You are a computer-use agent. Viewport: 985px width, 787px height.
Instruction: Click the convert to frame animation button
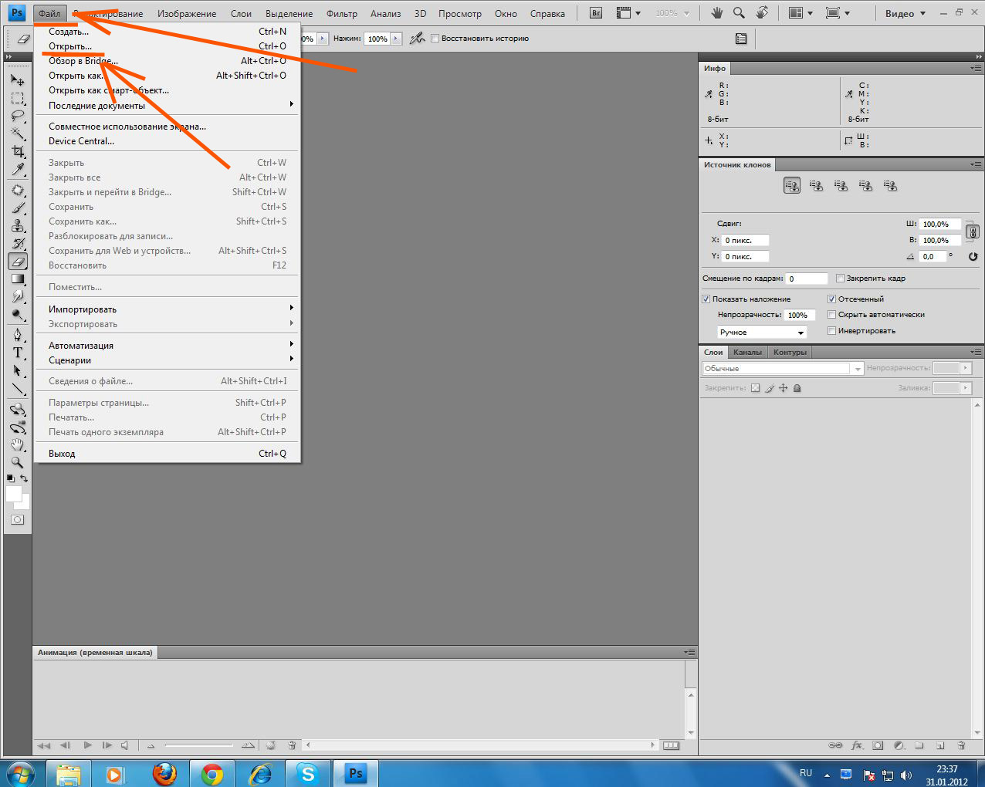tap(671, 745)
